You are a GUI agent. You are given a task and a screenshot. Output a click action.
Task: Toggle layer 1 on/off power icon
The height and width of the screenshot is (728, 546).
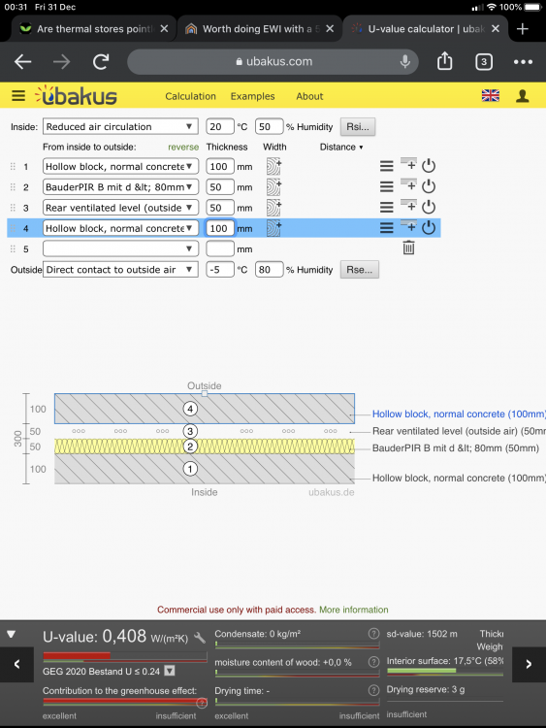[429, 166]
